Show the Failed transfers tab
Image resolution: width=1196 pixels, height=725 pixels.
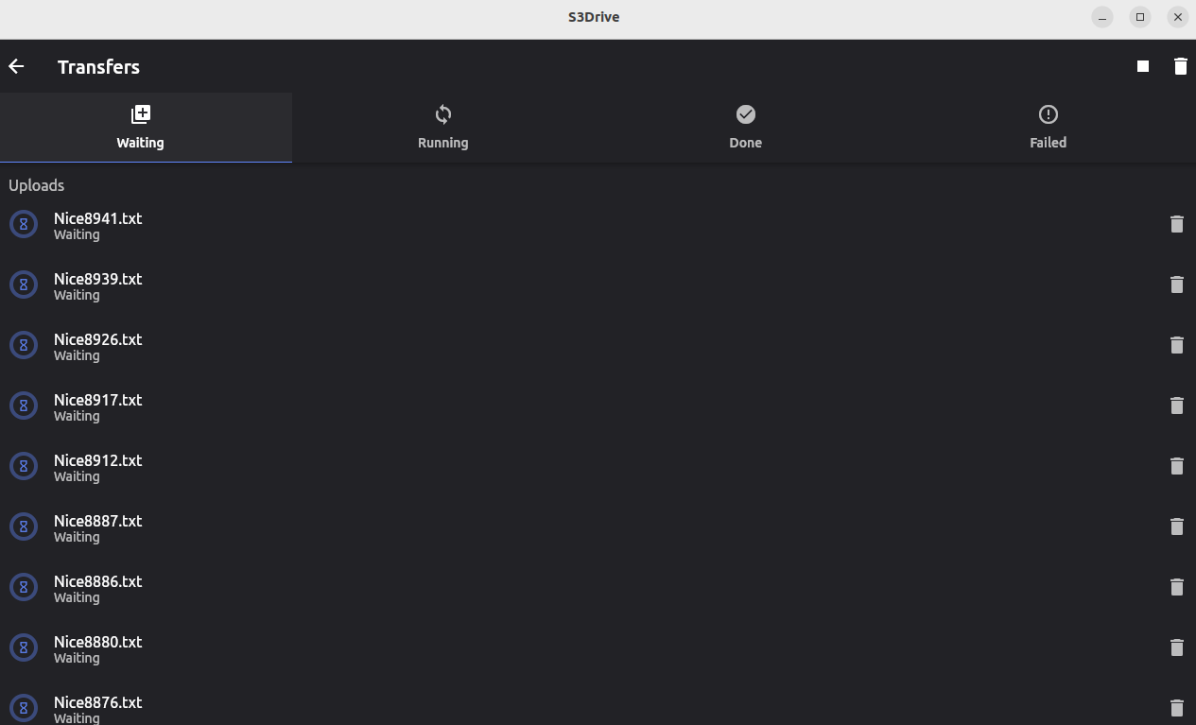[1048, 128]
